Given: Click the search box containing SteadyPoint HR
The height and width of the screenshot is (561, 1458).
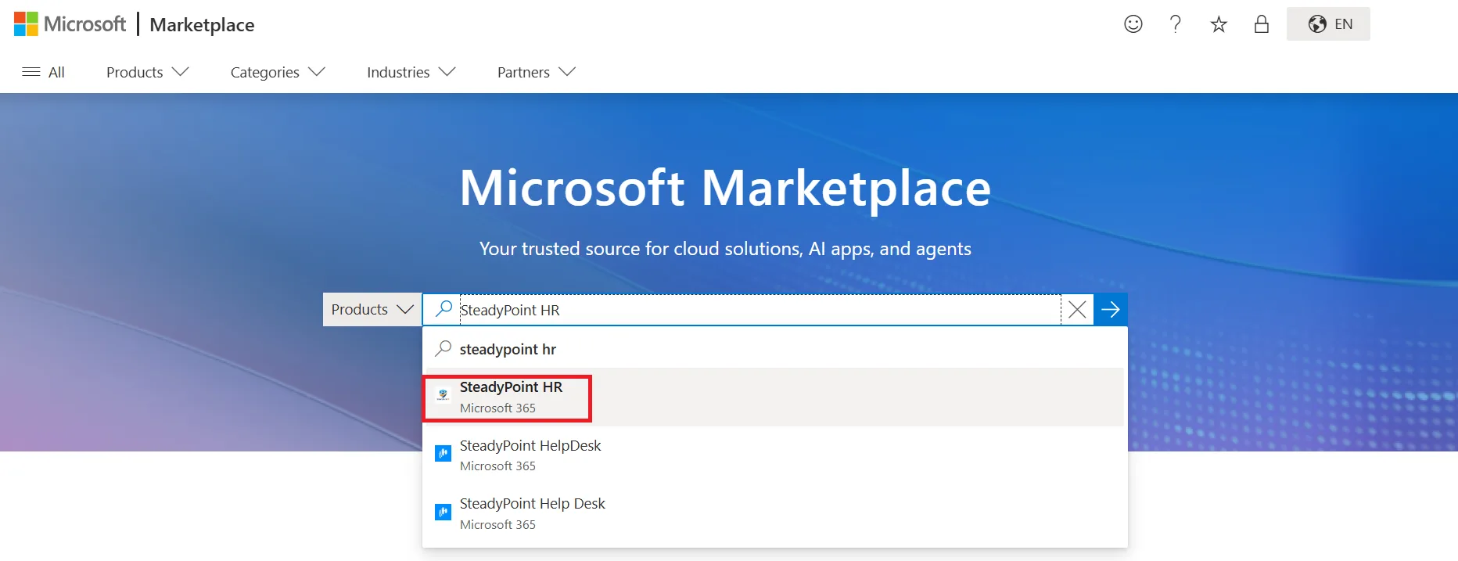Looking at the screenshot, I should pos(759,310).
